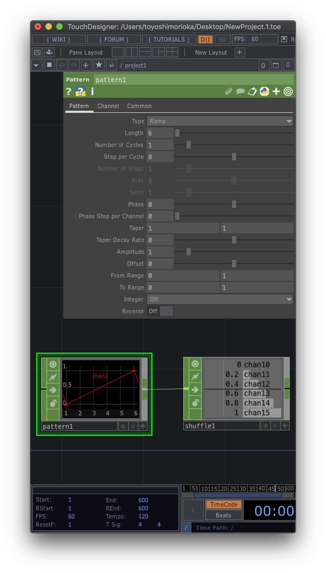Open the TUTORIALS link button
This screenshot has height=573, width=326.
click(169, 39)
